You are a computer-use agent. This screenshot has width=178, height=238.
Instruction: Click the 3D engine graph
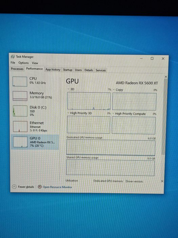point(89,101)
